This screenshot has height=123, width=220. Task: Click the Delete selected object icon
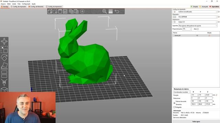[x=55, y=11]
